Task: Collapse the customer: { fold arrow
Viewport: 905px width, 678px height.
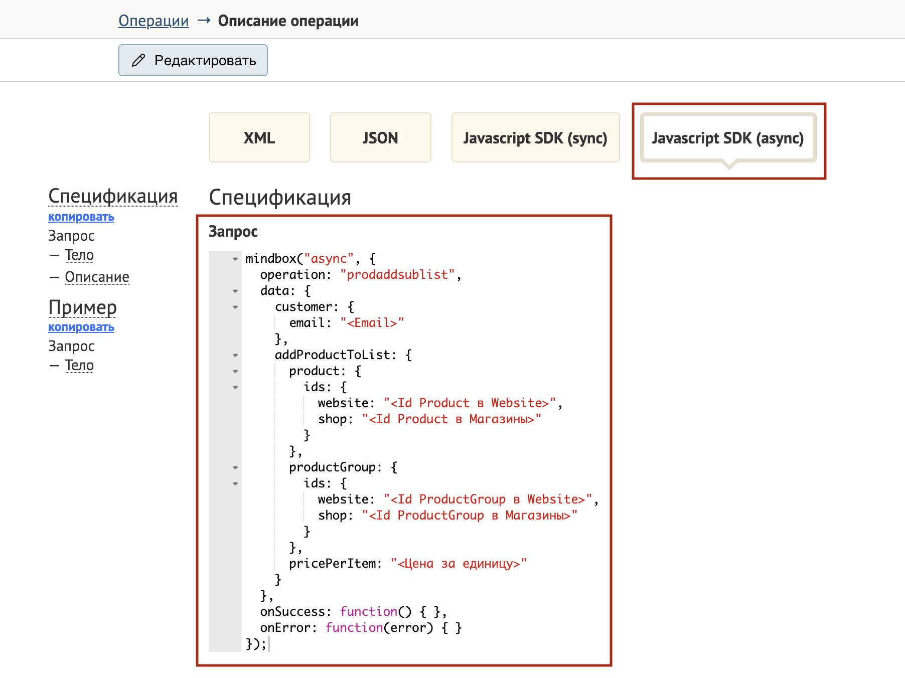Action: (235, 307)
